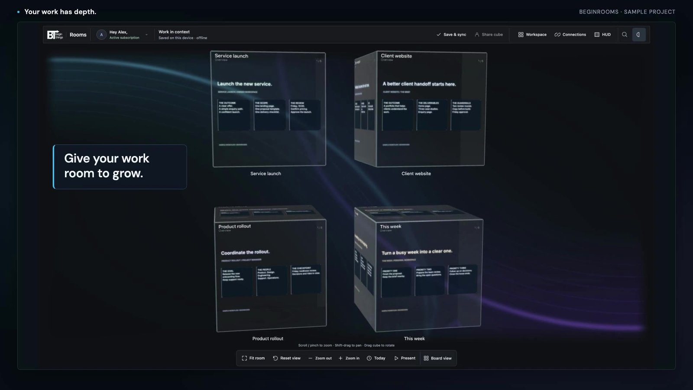Image resolution: width=693 pixels, height=390 pixels.
Task: Open Rooms in the top bar
Action: pos(78,35)
